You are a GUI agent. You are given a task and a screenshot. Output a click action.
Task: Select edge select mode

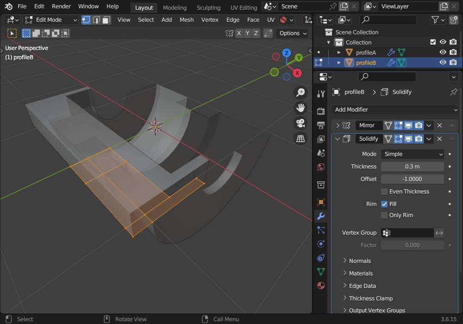(x=96, y=20)
